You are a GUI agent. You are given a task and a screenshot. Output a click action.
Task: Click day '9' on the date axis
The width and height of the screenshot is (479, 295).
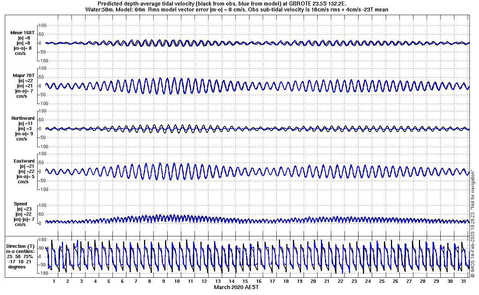click(163, 281)
